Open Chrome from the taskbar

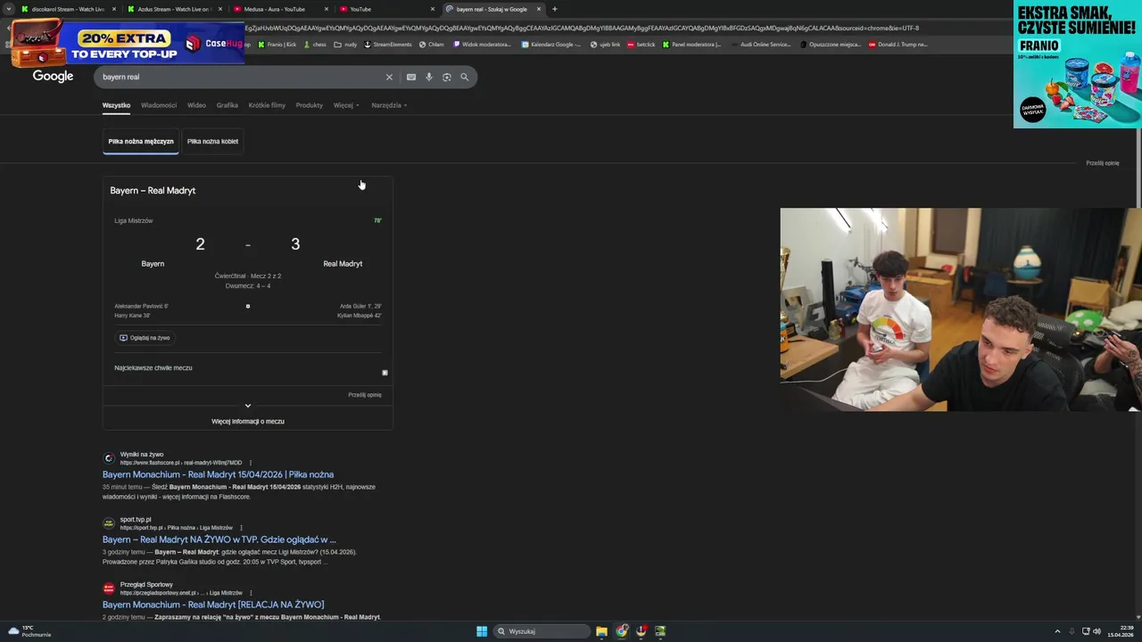622,631
